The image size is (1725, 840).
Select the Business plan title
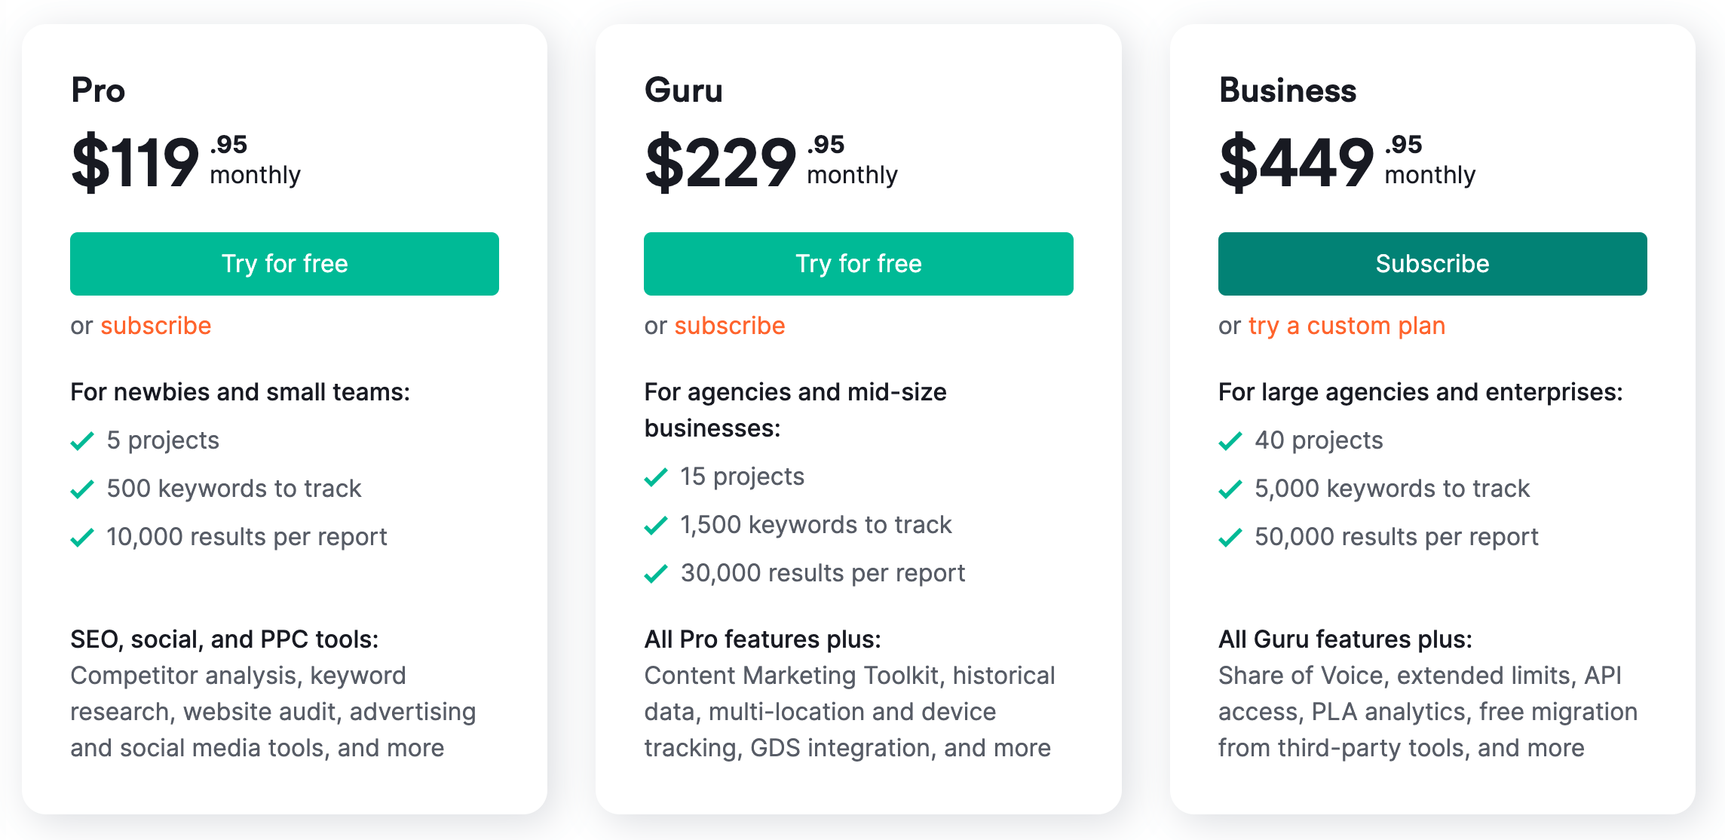(1288, 90)
